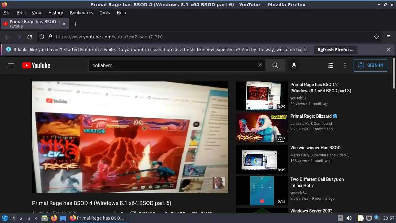Switch to workspace 4

36,218
